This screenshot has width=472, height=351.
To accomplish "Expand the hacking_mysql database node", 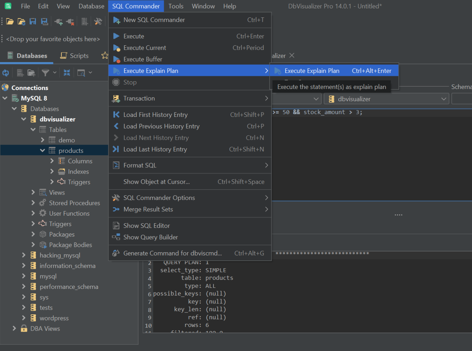I will (24, 255).
